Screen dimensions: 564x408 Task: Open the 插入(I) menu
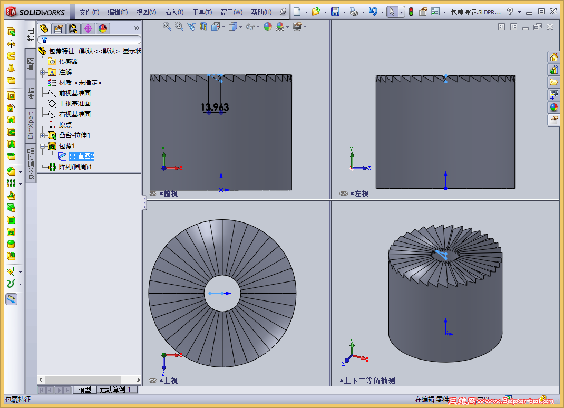click(x=174, y=12)
